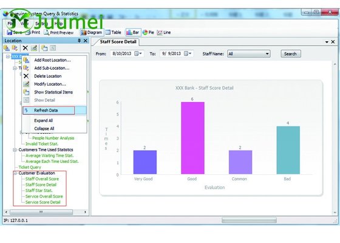The height and width of the screenshot is (243, 340).
Task: Open the Table view from toolbar
Action: [x=113, y=32]
